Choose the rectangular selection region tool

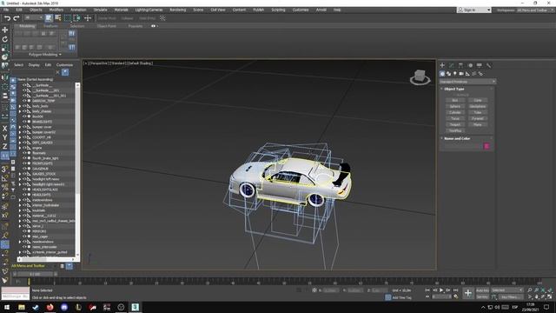[68, 17]
